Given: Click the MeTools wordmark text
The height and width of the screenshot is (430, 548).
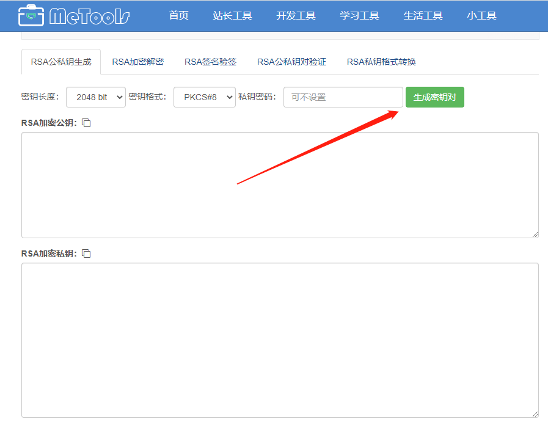Looking at the screenshot, I should [x=89, y=16].
